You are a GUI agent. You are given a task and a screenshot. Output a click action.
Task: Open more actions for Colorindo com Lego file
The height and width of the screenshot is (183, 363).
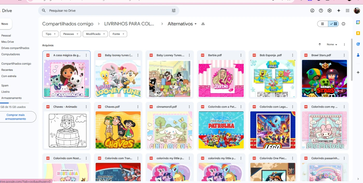(292, 107)
